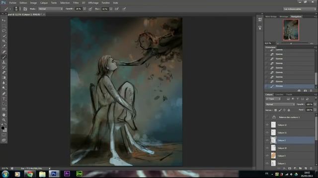Select the Rectangular Marquee tool
Image resolution: width=318 pixels, height=178 pixels.
tap(3, 25)
